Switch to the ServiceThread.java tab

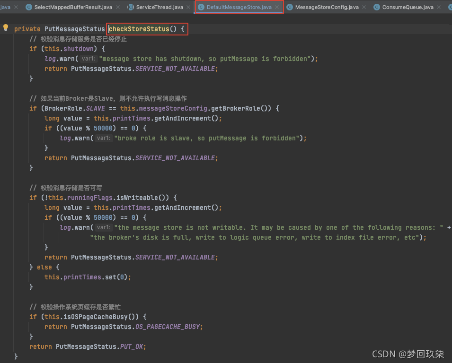[159, 7]
